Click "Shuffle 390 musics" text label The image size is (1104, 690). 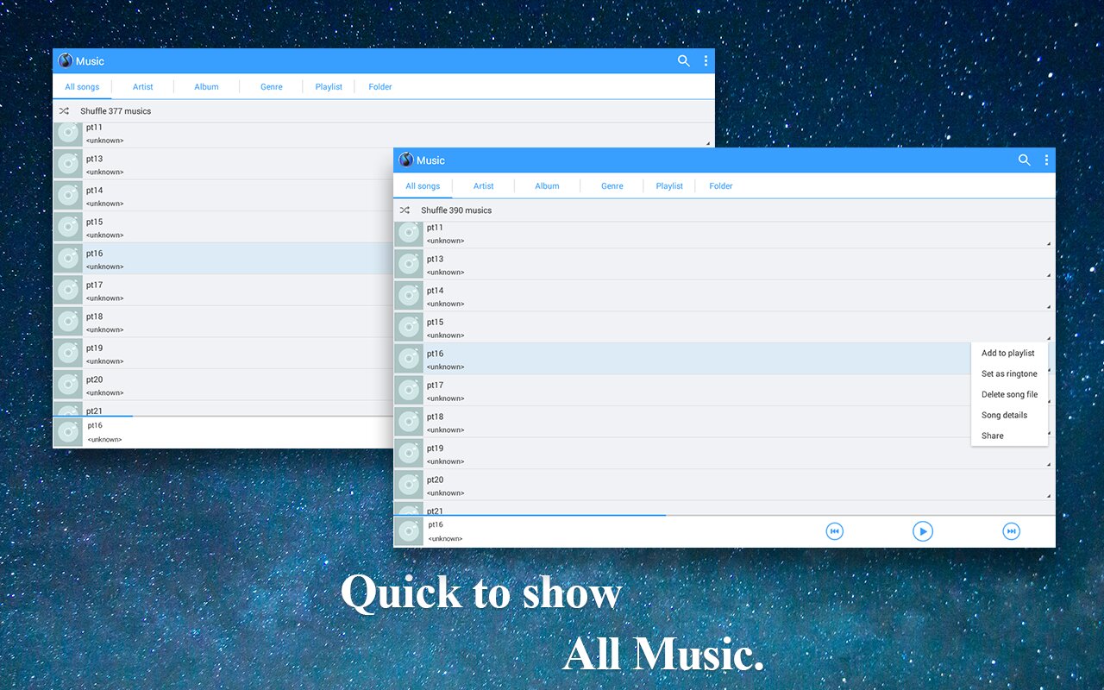click(456, 210)
